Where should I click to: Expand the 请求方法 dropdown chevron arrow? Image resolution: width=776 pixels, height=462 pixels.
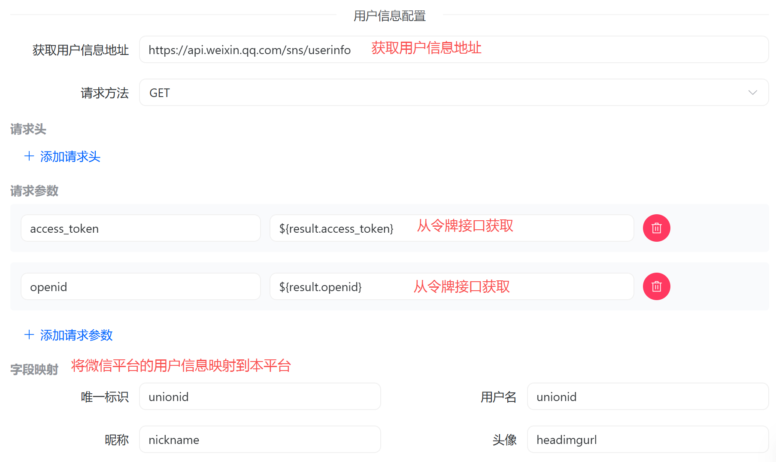click(x=752, y=93)
